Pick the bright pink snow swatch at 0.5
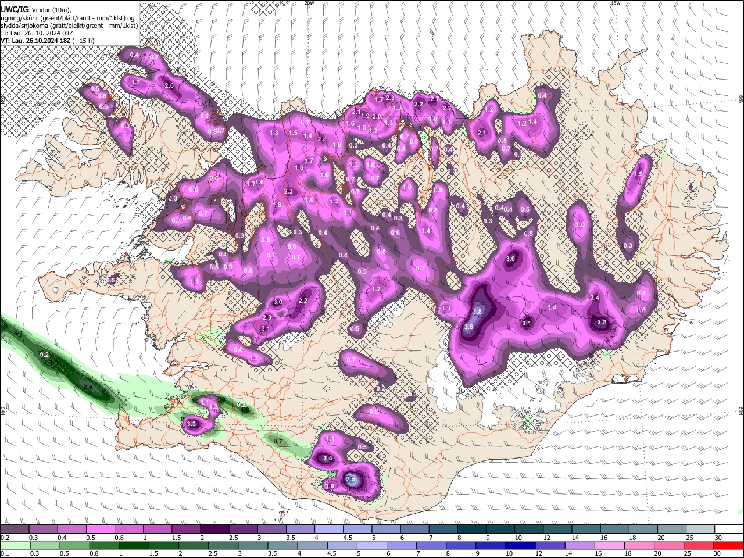Image resolution: width=744 pixels, height=558 pixels. pos(100,530)
